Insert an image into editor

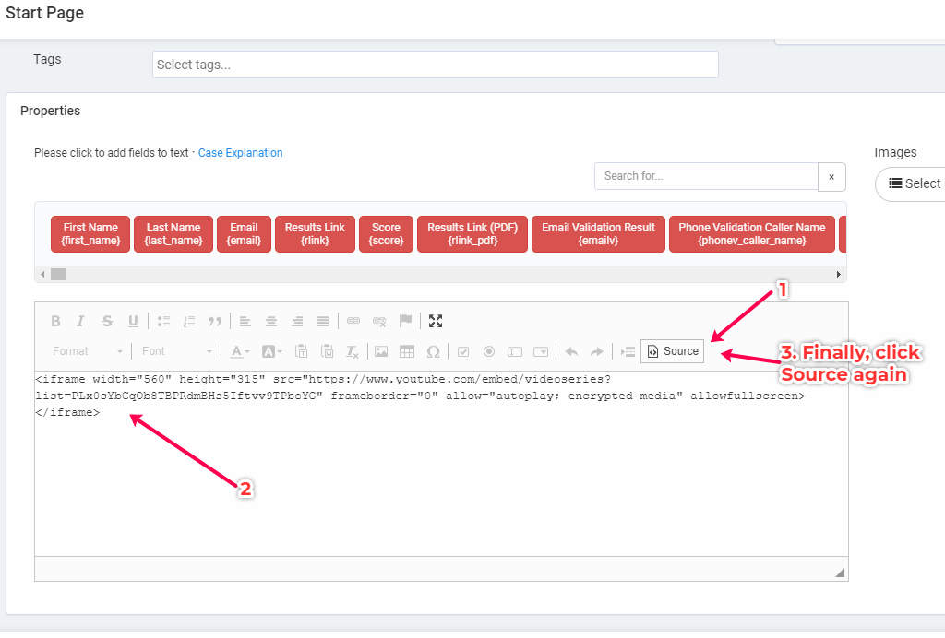tap(381, 351)
